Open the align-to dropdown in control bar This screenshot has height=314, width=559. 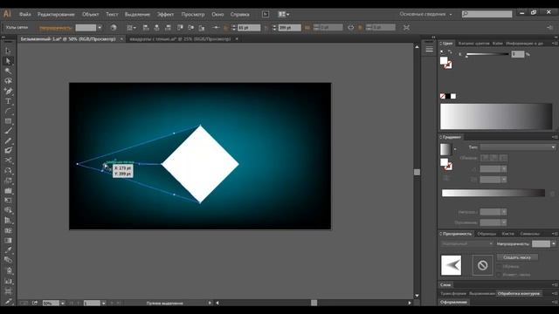131,27
